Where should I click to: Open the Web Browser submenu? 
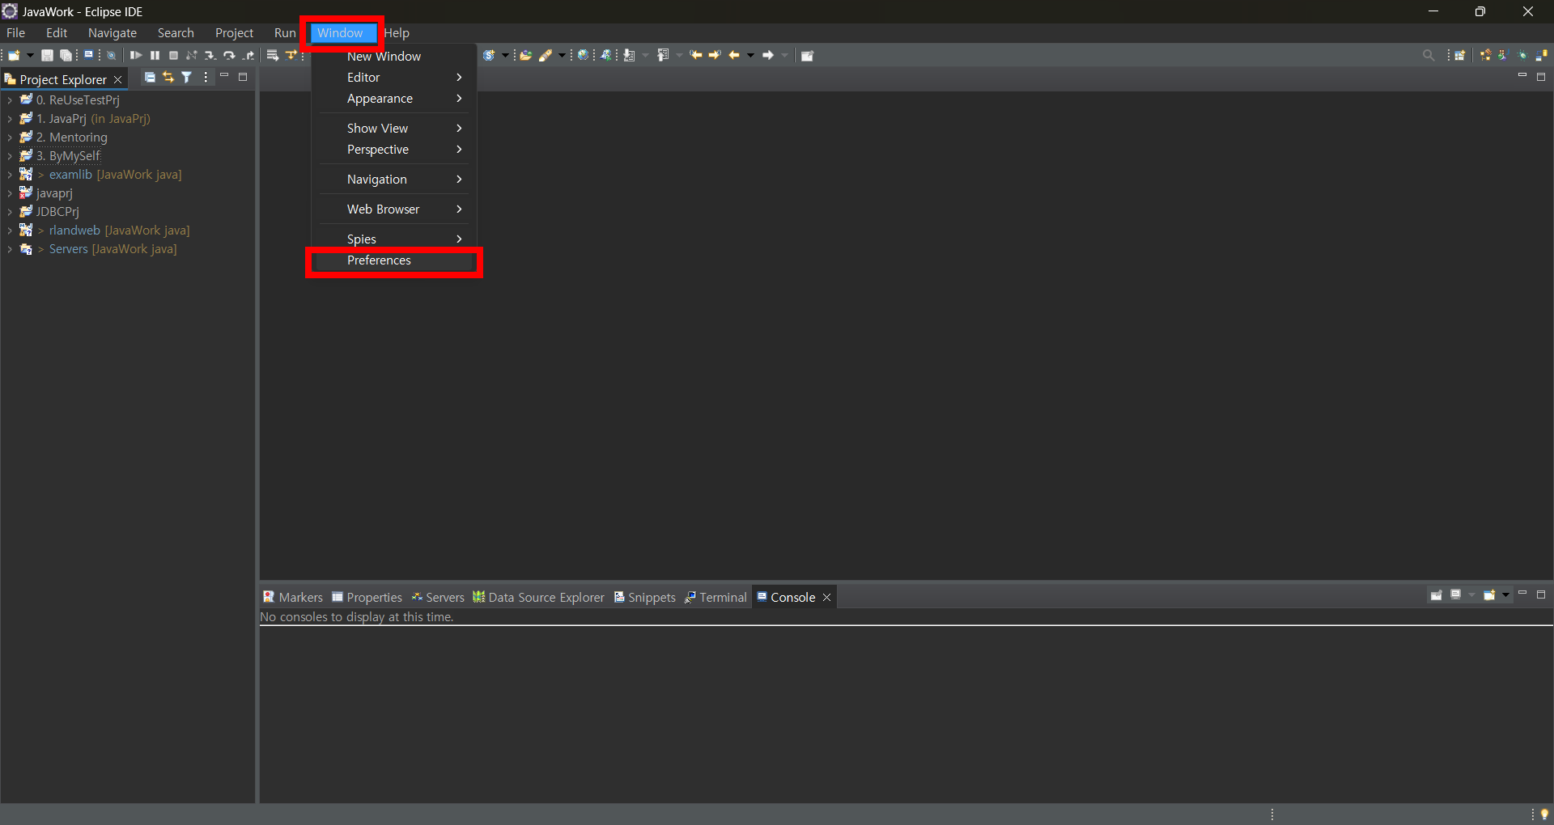[x=394, y=209]
